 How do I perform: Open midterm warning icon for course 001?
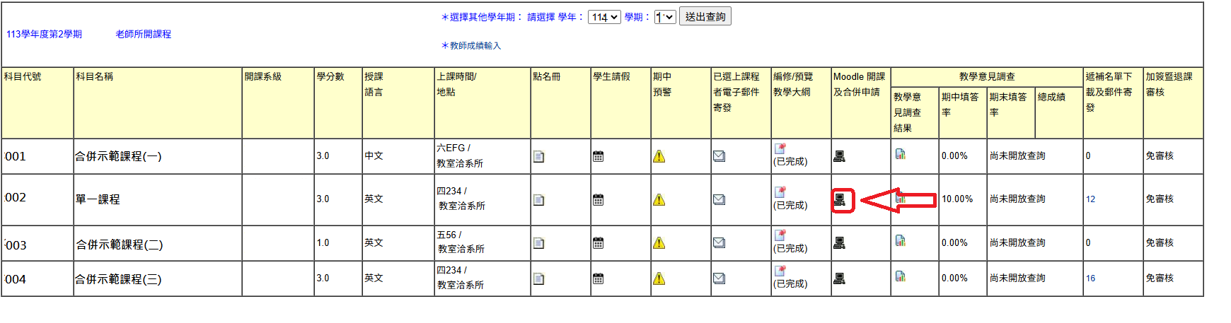(x=659, y=156)
